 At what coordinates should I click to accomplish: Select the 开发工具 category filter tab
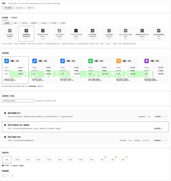pos(24,23)
